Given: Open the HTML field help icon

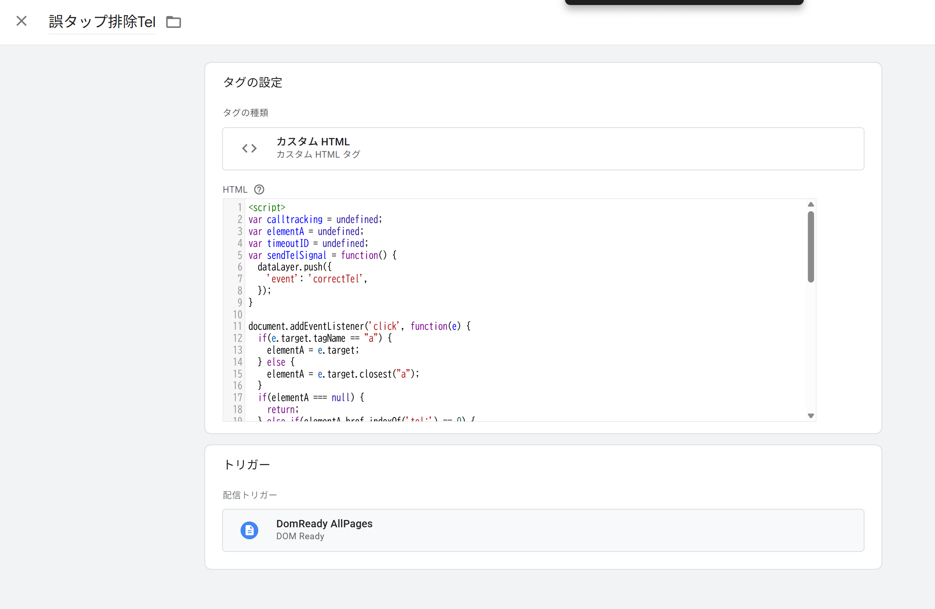Looking at the screenshot, I should (x=259, y=189).
